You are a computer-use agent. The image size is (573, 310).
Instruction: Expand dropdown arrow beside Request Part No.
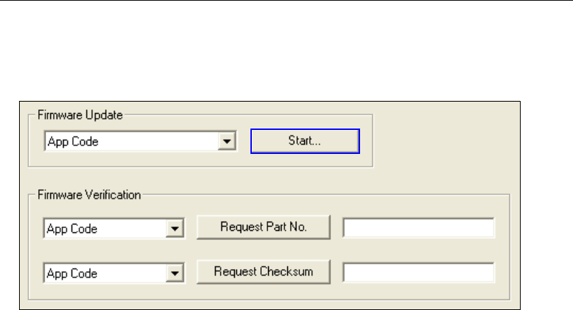(x=177, y=229)
